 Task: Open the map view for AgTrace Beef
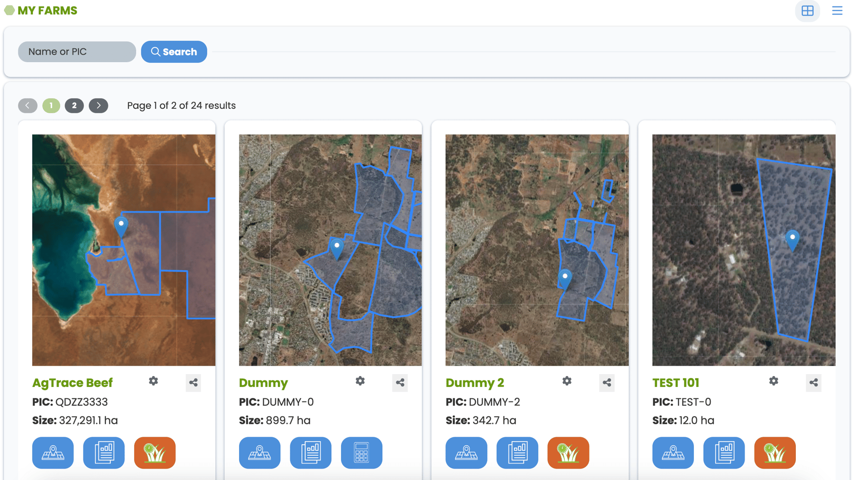(x=53, y=453)
